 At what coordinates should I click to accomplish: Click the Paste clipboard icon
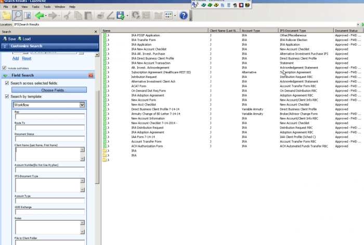[88, 16]
